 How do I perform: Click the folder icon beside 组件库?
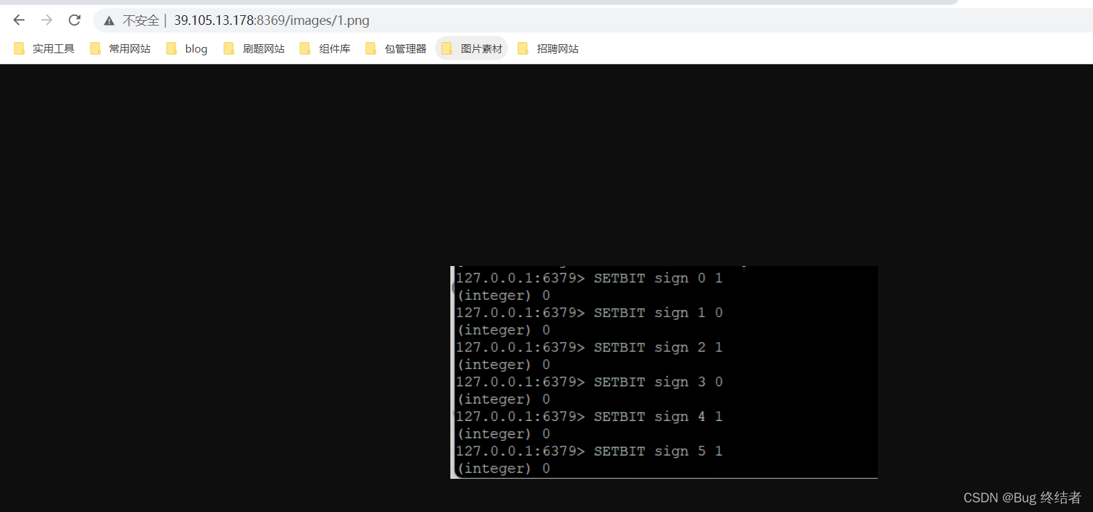pos(305,48)
